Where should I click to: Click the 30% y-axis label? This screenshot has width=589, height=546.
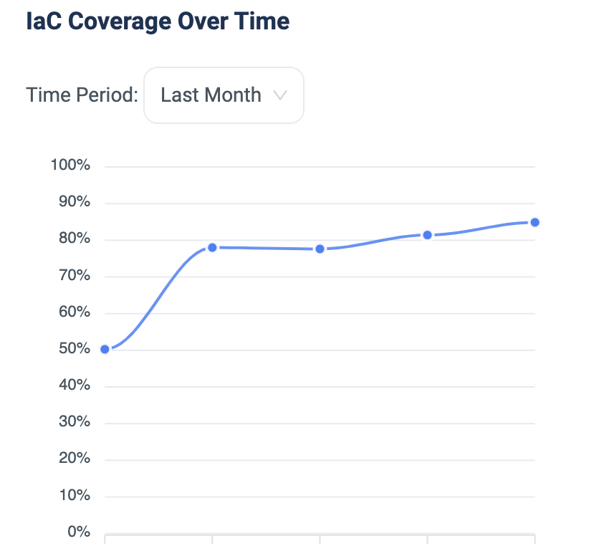tap(74, 422)
